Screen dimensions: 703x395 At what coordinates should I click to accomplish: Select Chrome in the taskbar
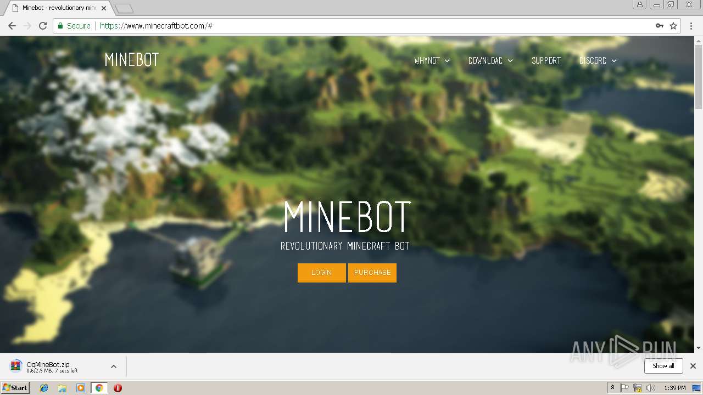[99, 388]
